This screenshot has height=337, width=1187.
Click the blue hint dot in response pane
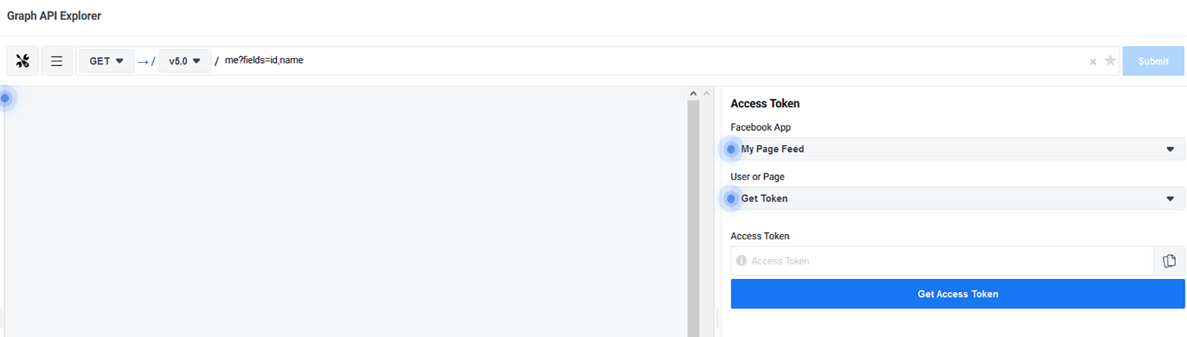pos(5,98)
